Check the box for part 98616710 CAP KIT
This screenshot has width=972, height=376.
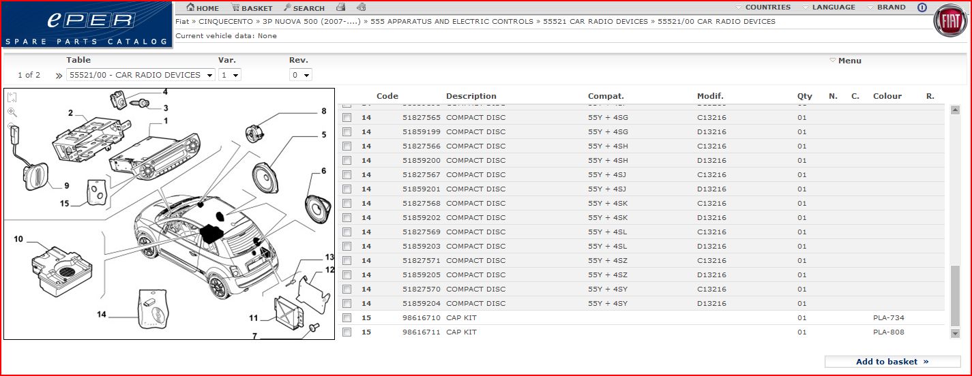[347, 318]
